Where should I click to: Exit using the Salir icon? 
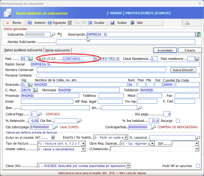tap(132, 23)
